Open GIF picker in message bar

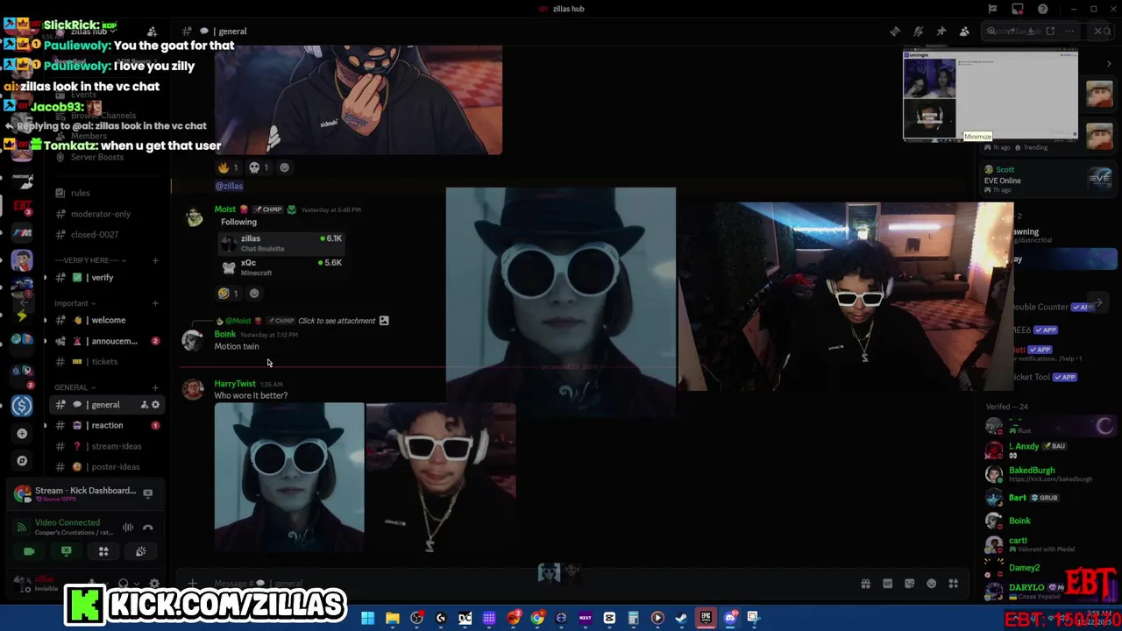[x=887, y=584]
